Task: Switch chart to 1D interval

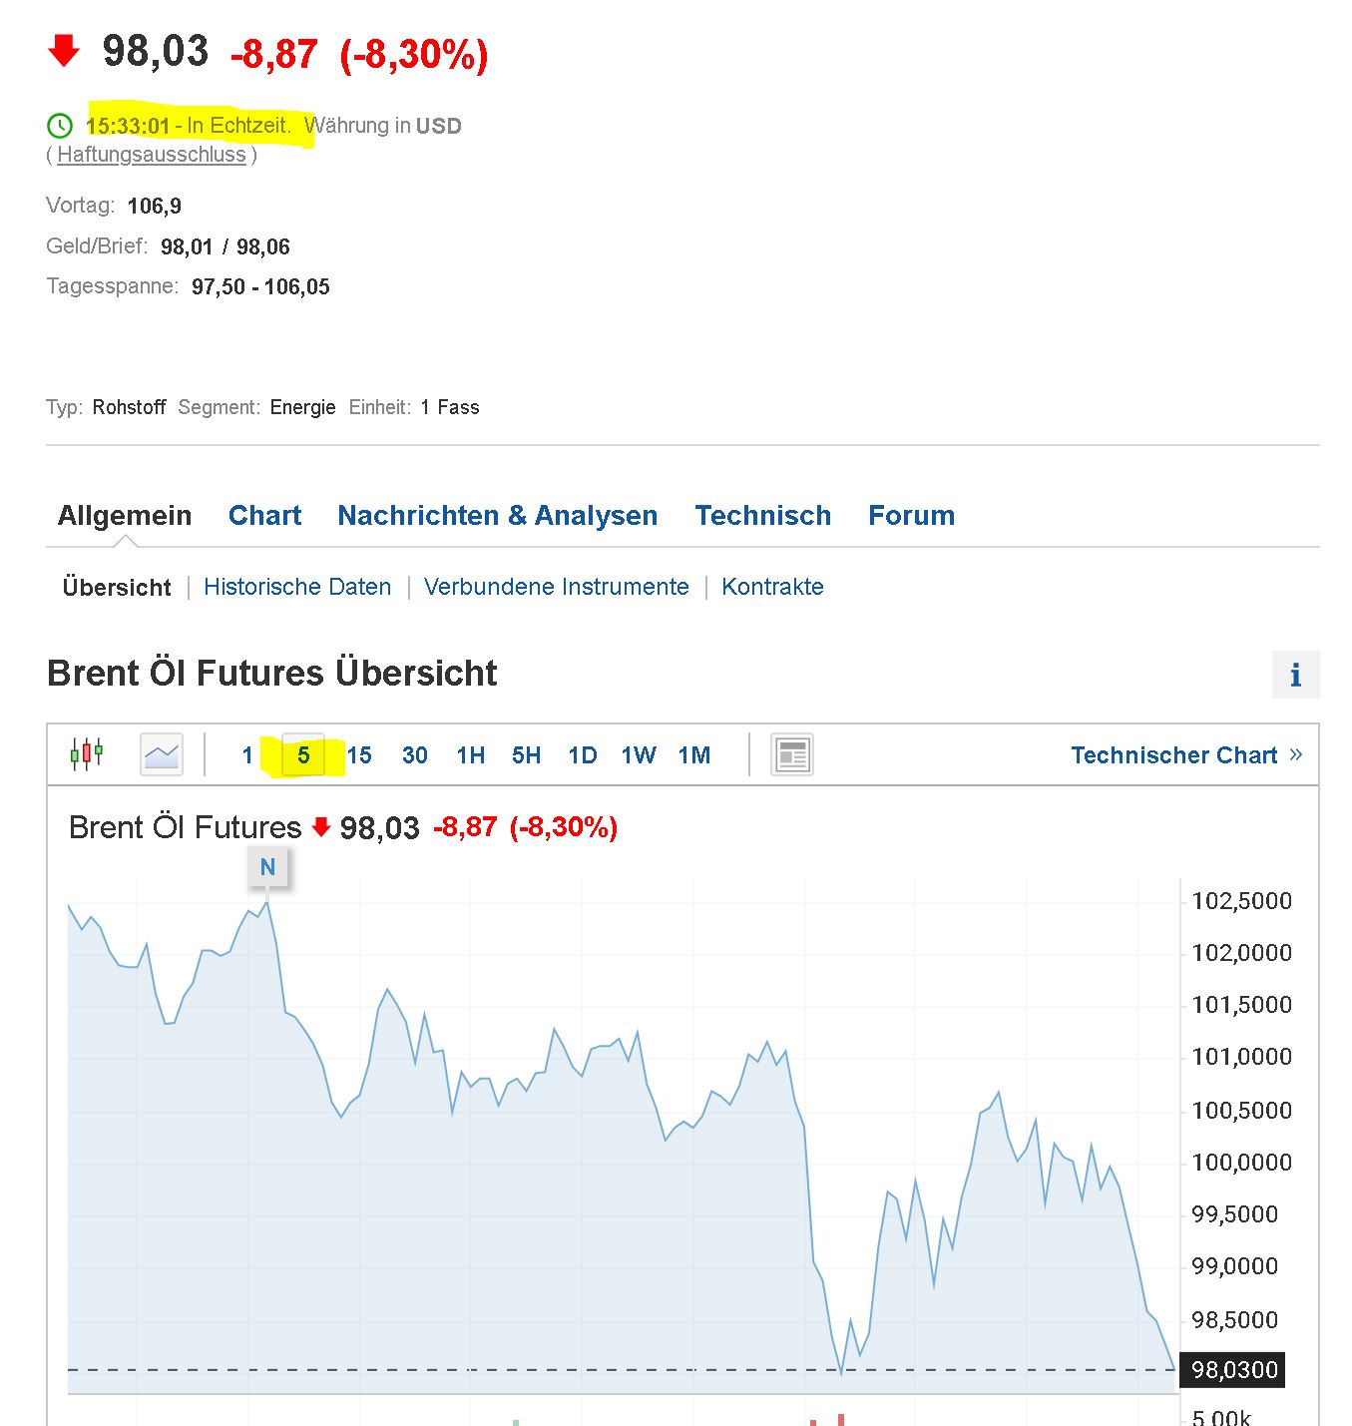Action: coord(583,755)
